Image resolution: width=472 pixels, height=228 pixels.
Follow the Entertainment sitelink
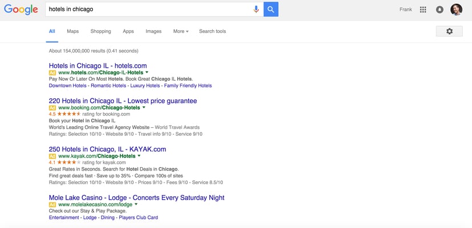point(64,218)
